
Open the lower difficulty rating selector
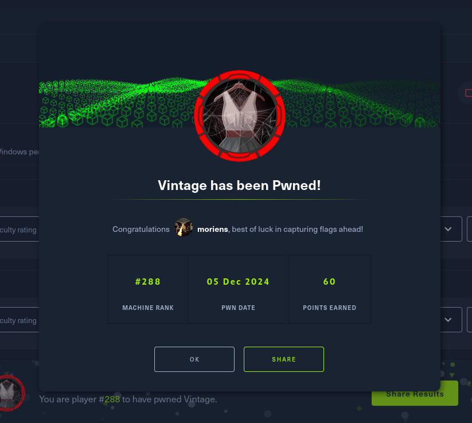[19, 320]
